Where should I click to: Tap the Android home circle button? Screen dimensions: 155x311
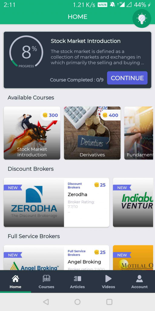[77, 302]
